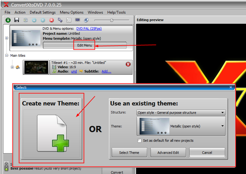Screen dimensions: 246x174
Task: Open the Theme dropdown showing Metallic (open style)
Action: 181,126
